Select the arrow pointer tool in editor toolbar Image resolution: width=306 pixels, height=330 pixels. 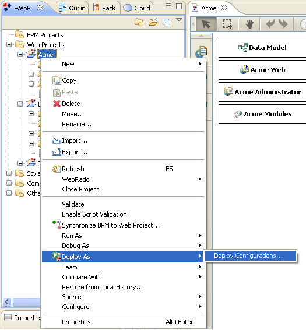[x=206, y=24]
